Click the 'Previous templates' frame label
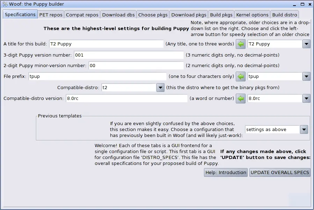The width and height of the screenshot is (314, 210). click(x=60, y=116)
